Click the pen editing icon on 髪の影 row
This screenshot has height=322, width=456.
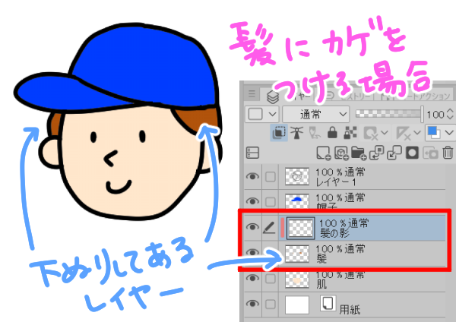[269, 227]
